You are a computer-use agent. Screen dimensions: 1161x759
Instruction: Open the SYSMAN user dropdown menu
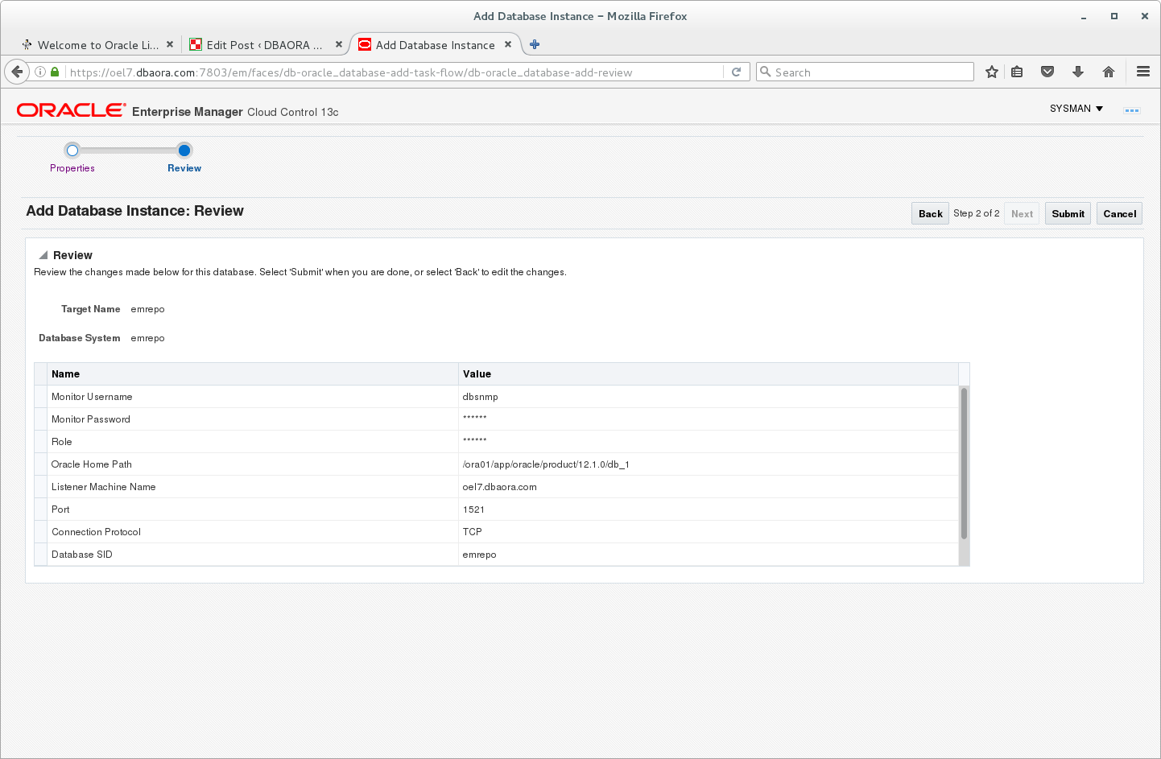click(x=1076, y=109)
